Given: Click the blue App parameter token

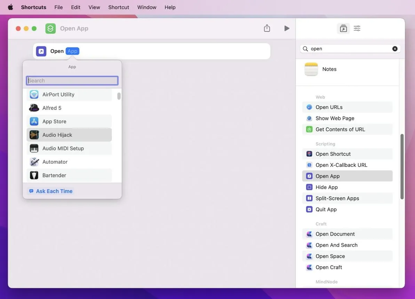Looking at the screenshot, I should (72, 51).
